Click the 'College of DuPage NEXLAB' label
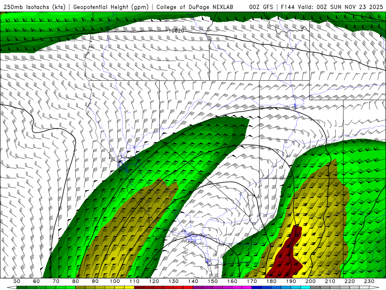 point(195,7)
